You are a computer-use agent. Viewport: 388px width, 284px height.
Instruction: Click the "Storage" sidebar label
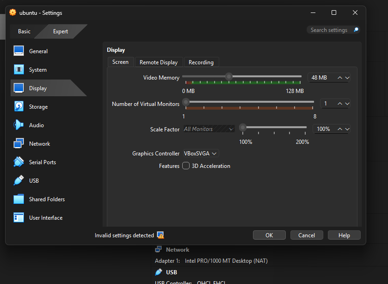38,107
